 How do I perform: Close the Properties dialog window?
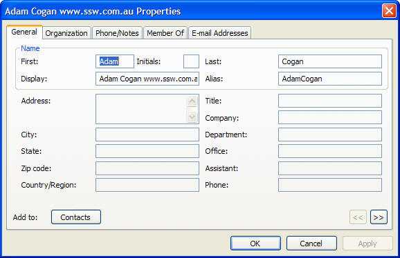[x=389, y=11]
